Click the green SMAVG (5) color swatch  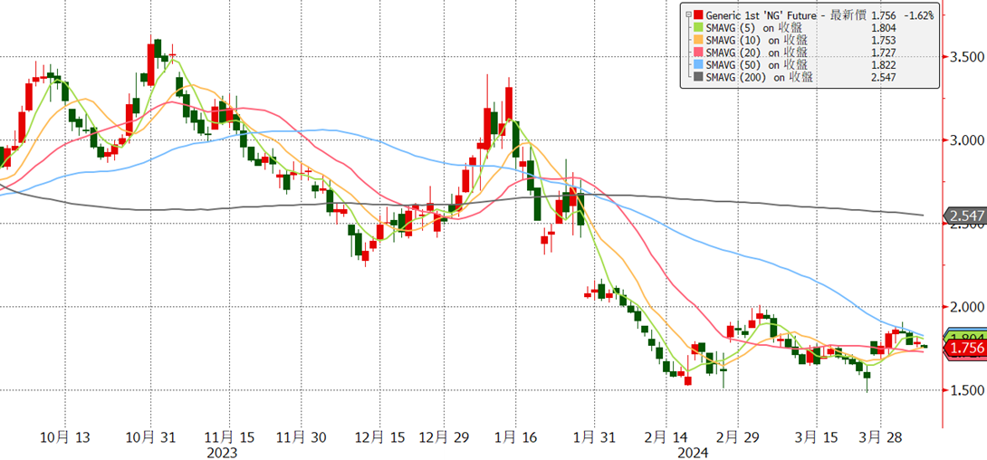click(699, 27)
